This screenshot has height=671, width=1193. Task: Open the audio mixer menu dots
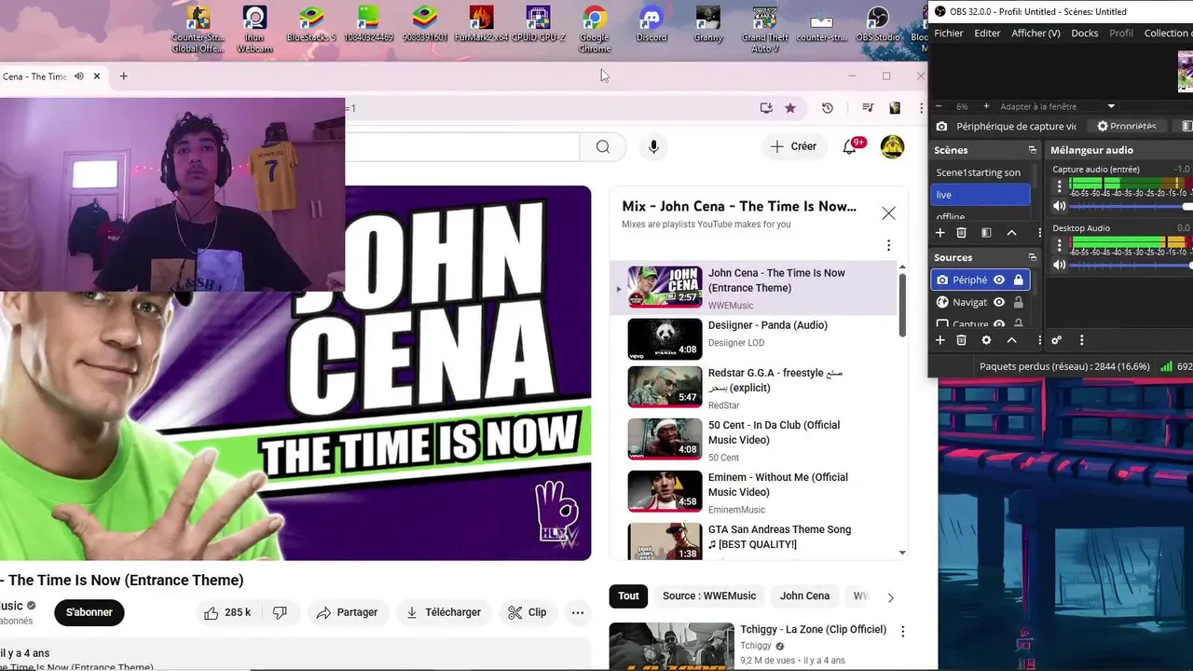coord(1081,340)
